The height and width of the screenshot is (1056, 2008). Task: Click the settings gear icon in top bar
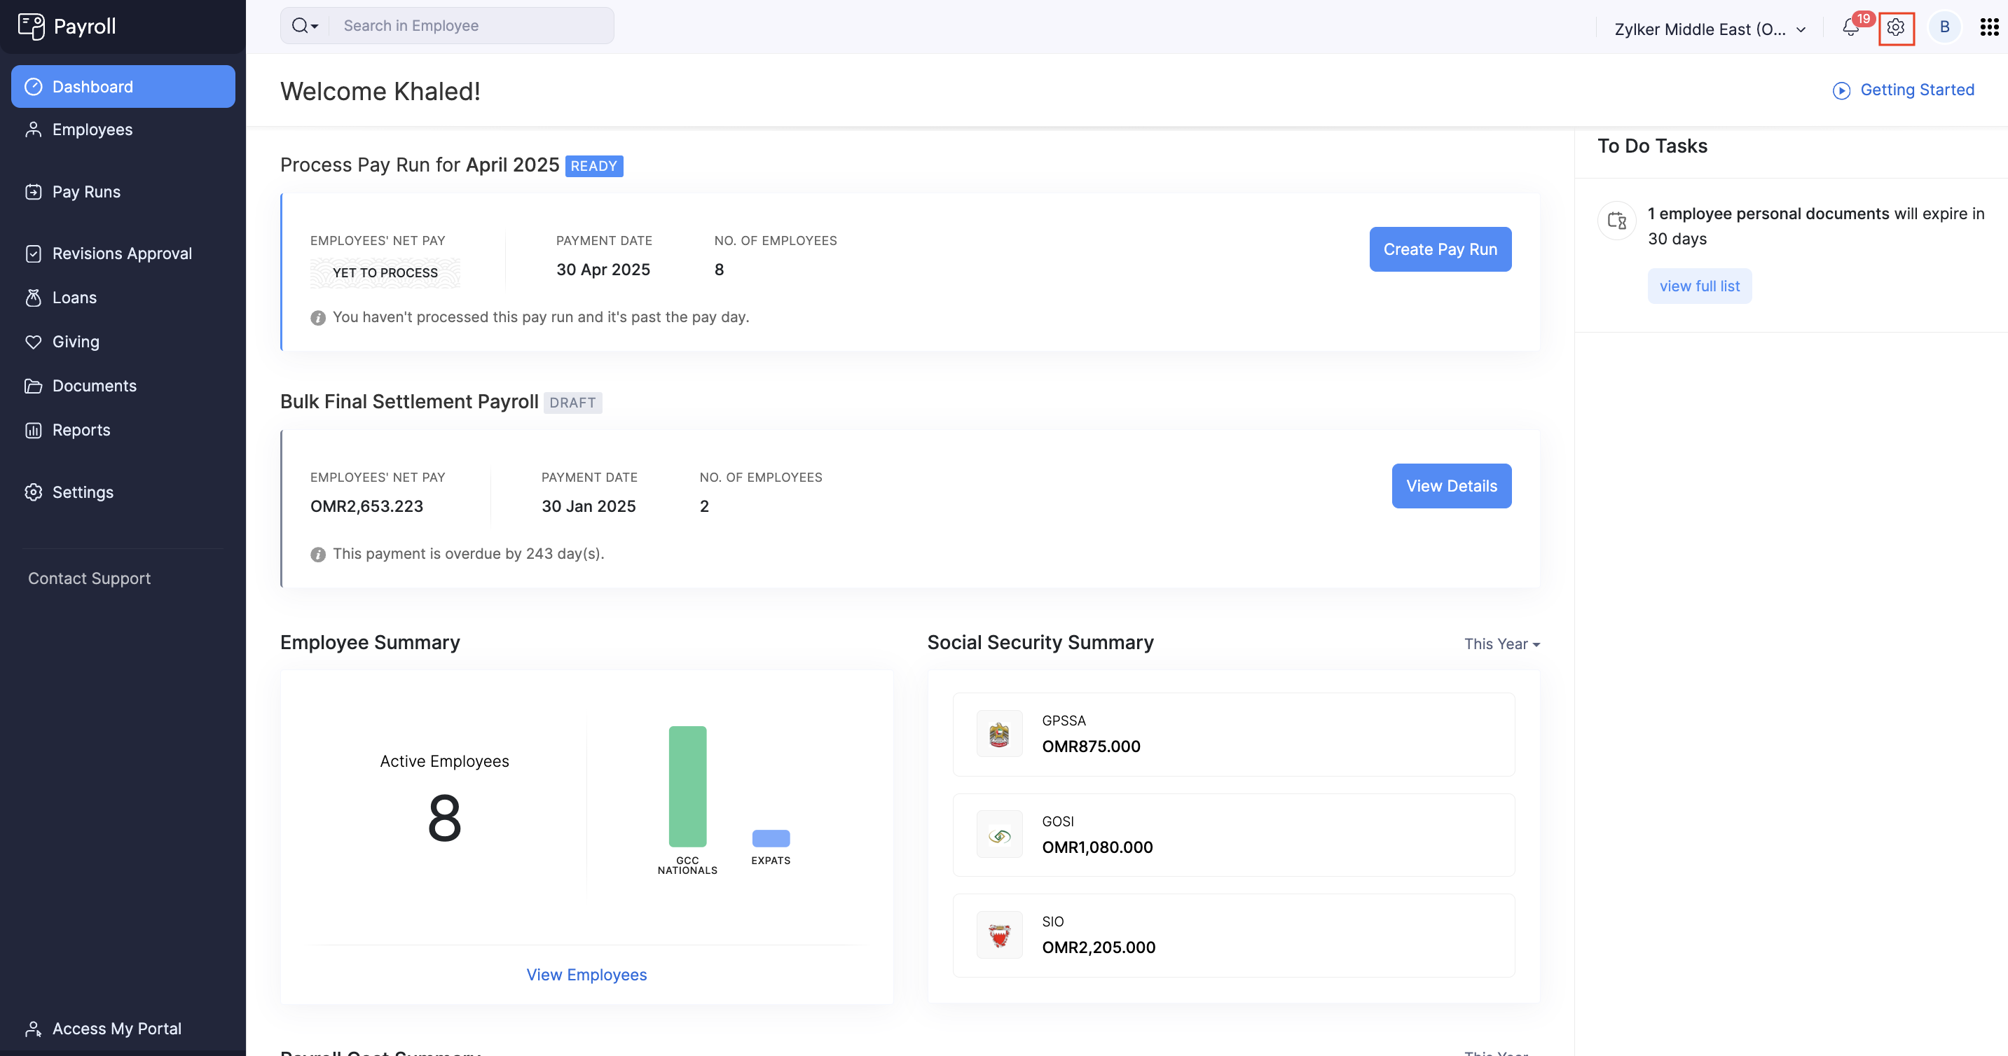pos(1896,28)
